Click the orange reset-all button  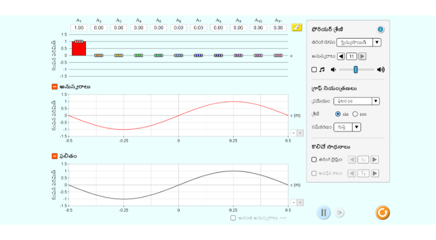pos(382,212)
